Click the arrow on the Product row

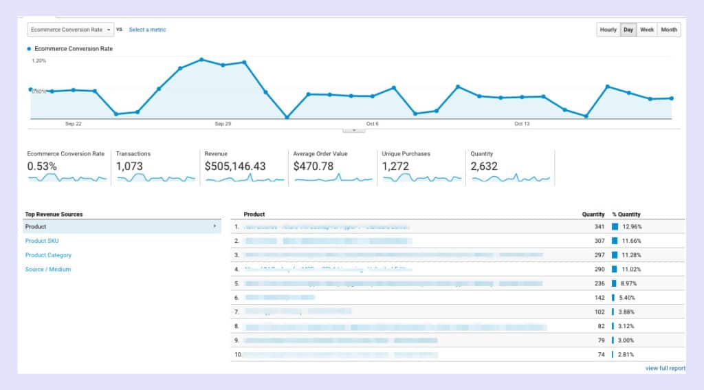pos(214,226)
